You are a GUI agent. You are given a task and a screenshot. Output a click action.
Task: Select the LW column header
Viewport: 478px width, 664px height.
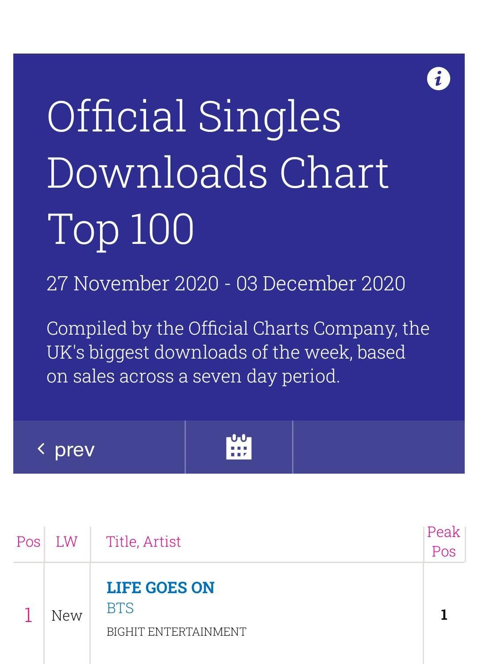[66, 541]
